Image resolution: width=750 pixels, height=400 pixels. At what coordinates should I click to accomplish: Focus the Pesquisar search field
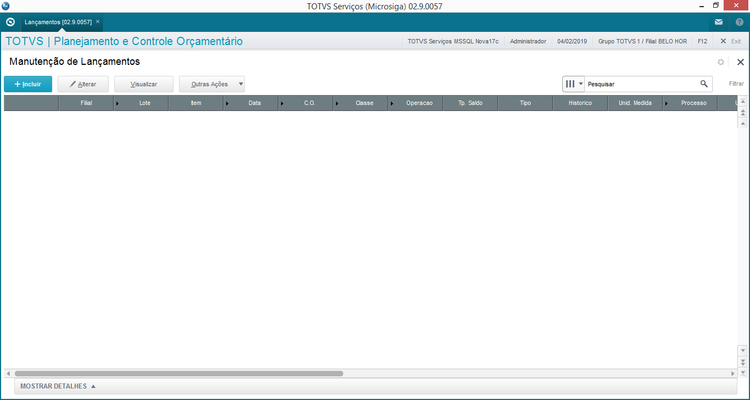click(641, 84)
